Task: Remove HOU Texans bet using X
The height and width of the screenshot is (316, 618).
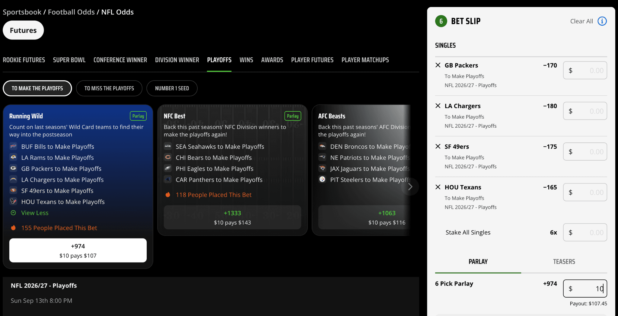Action: point(438,187)
